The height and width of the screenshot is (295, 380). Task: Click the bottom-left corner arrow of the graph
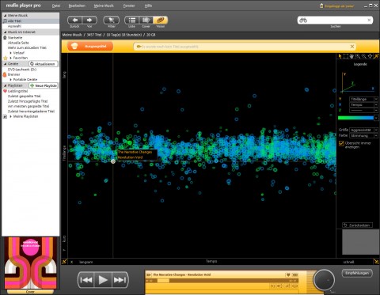(x=64, y=262)
